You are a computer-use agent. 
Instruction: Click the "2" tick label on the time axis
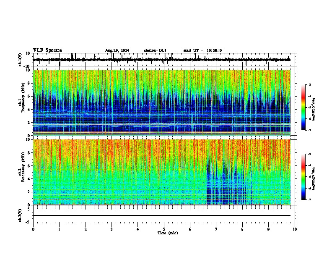pos(86,229)
